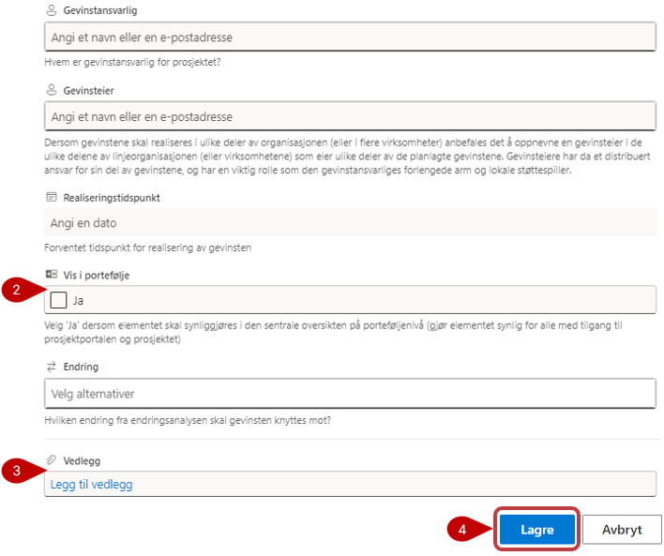Focus the Gevinstansvarlig name or email field

point(350,38)
